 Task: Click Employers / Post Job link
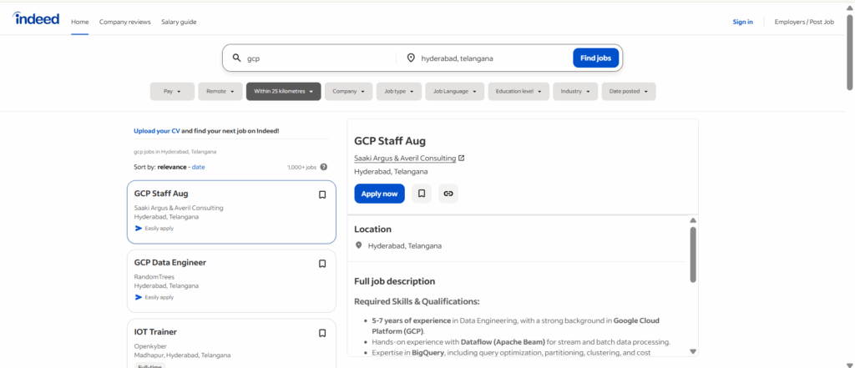coord(804,22)
